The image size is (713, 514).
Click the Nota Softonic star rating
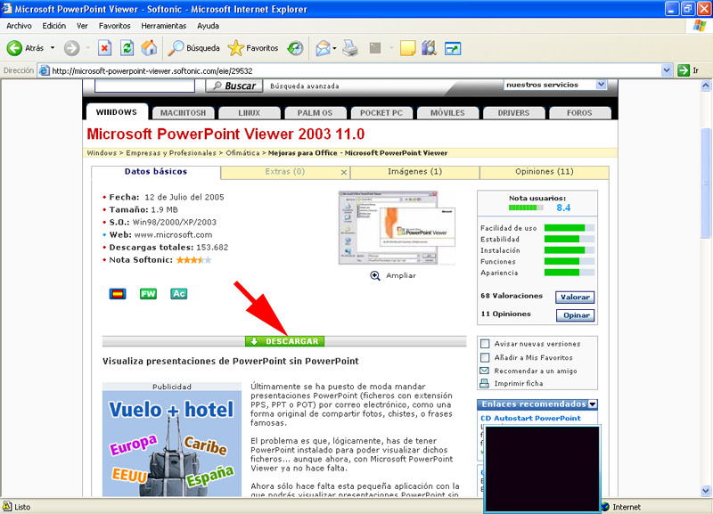193,260
